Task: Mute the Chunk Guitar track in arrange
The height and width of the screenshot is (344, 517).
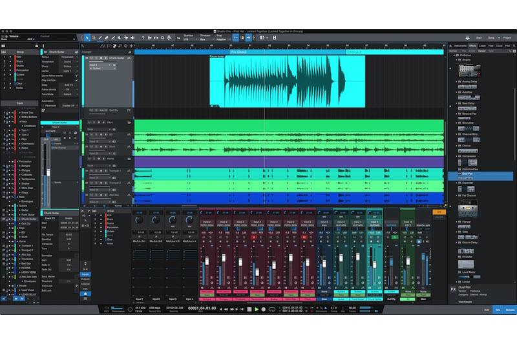Action: point(92,58)
